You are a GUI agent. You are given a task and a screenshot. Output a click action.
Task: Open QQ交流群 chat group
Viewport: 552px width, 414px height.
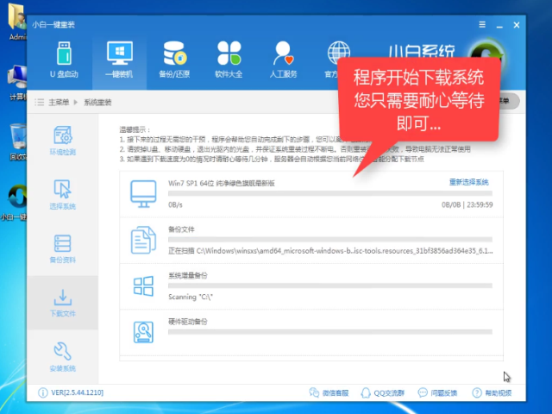(383, 393)
